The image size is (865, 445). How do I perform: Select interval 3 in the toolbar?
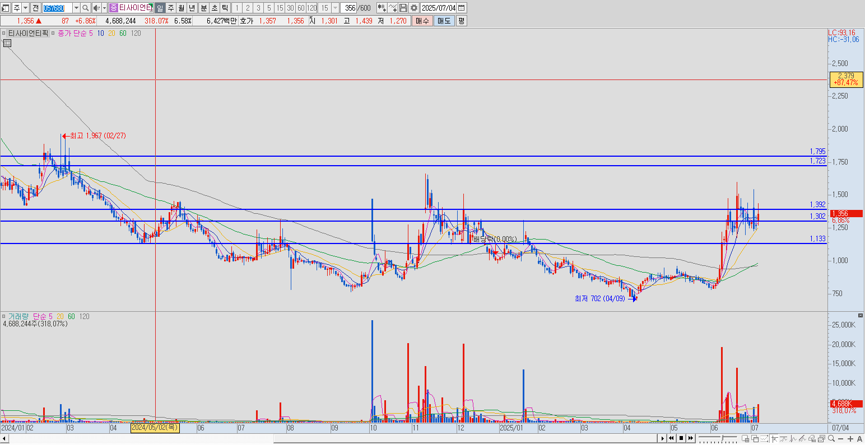[258, 8]
